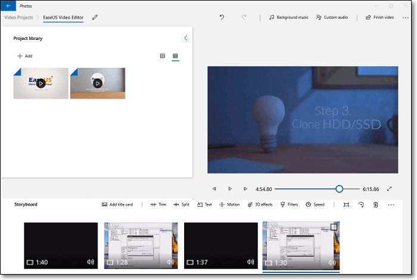Mute audio on the 1:40 clip
This screenshot has height=280, width=417.
click(x=91, y=262)
